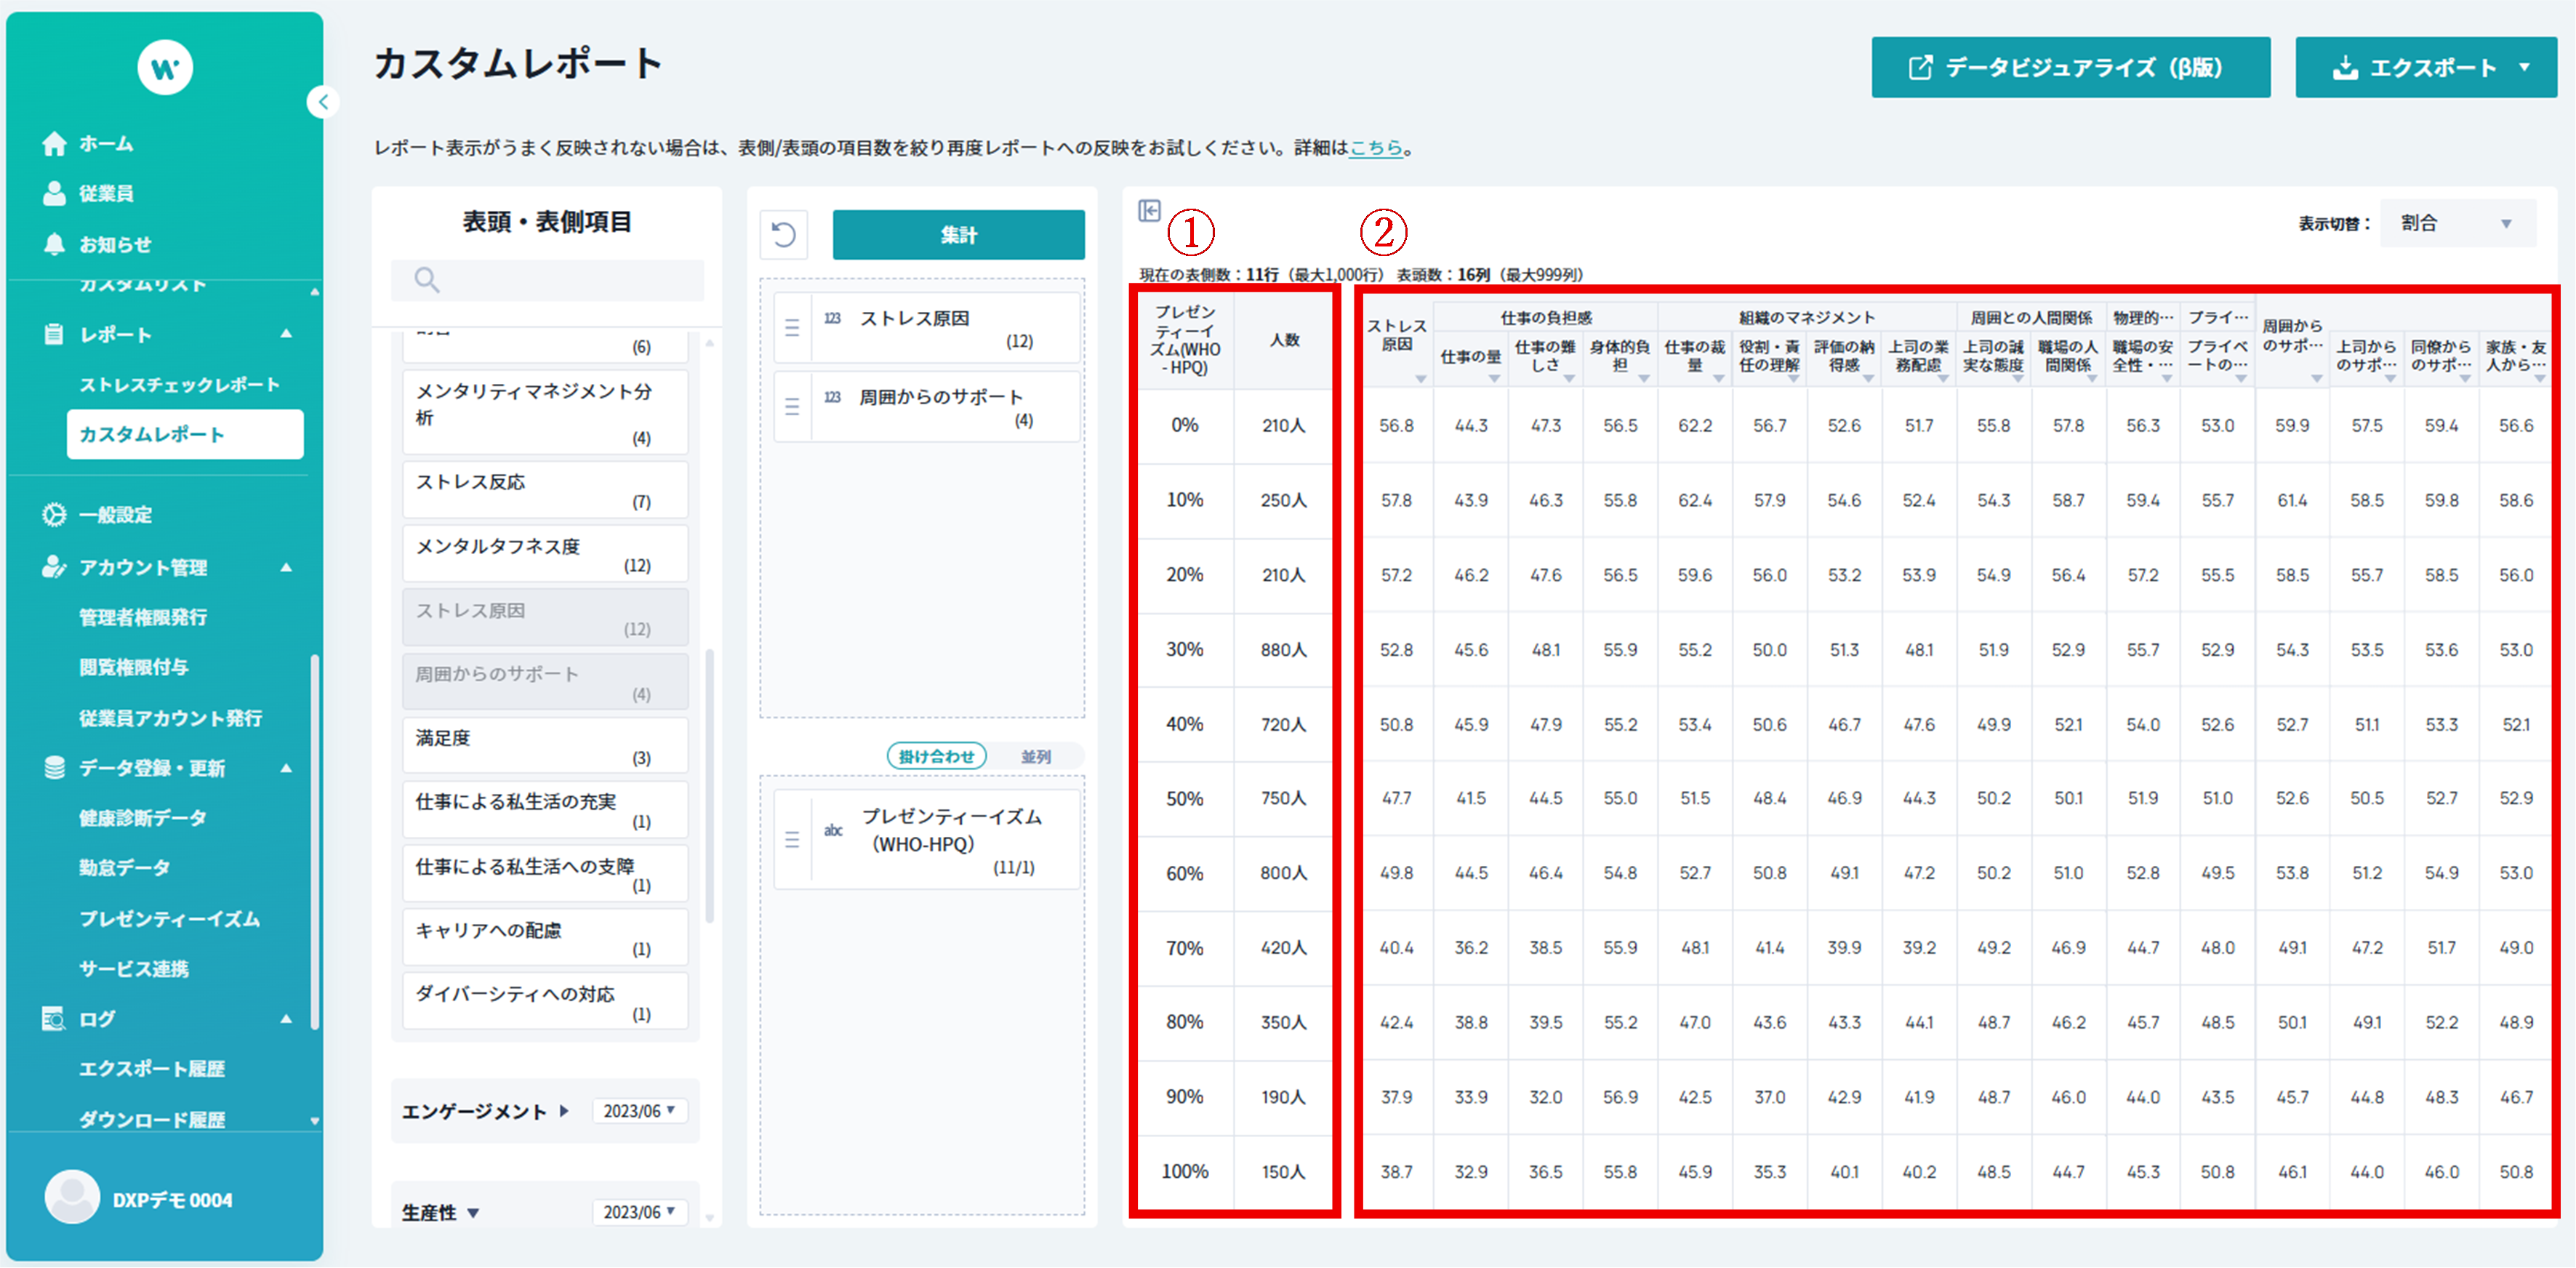2576x1268 pixels.
Task: Click the 従業員 person icon
Action: tap(54, 194)
